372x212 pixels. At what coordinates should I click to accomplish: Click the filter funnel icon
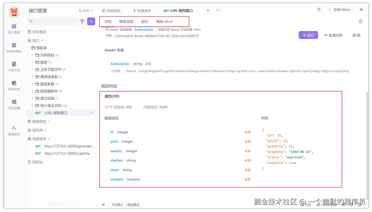[82, 21]
